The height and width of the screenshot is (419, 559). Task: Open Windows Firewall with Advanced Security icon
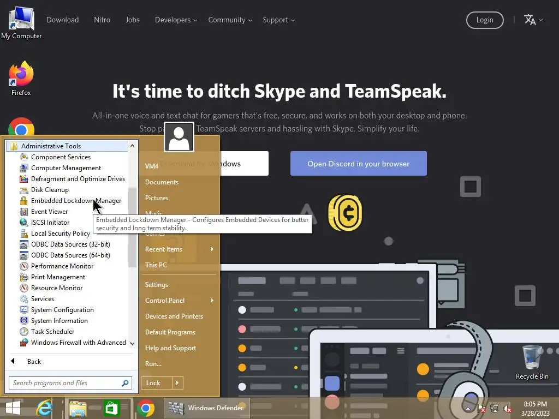24,343
